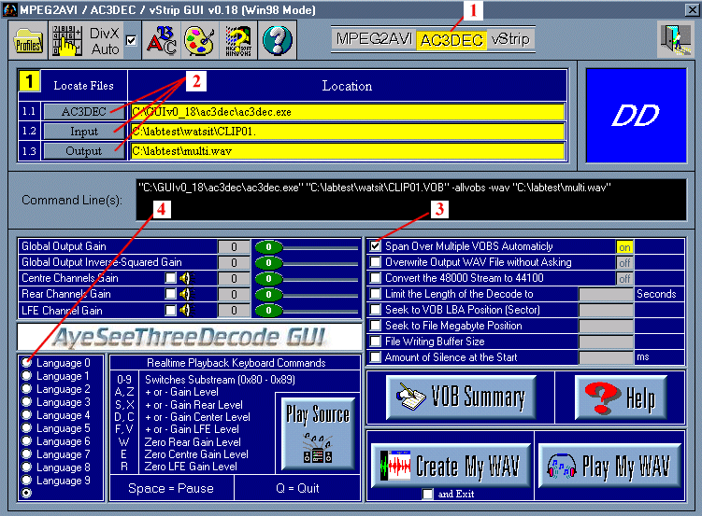Select Language 8 radio button
This screenshot has height=516, width=702.
pos(26,467)
